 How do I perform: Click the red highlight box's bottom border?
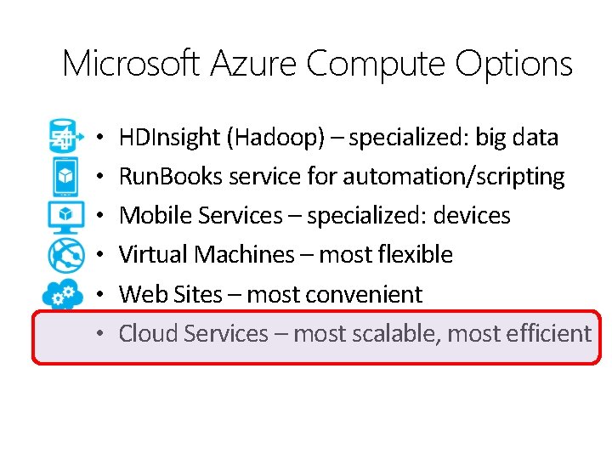click(x=316, y=362)
